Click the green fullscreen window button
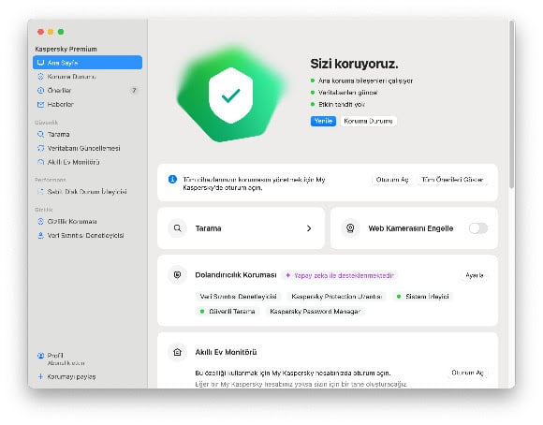This screenshot has height=425, width=543. [x=61, y=32]
